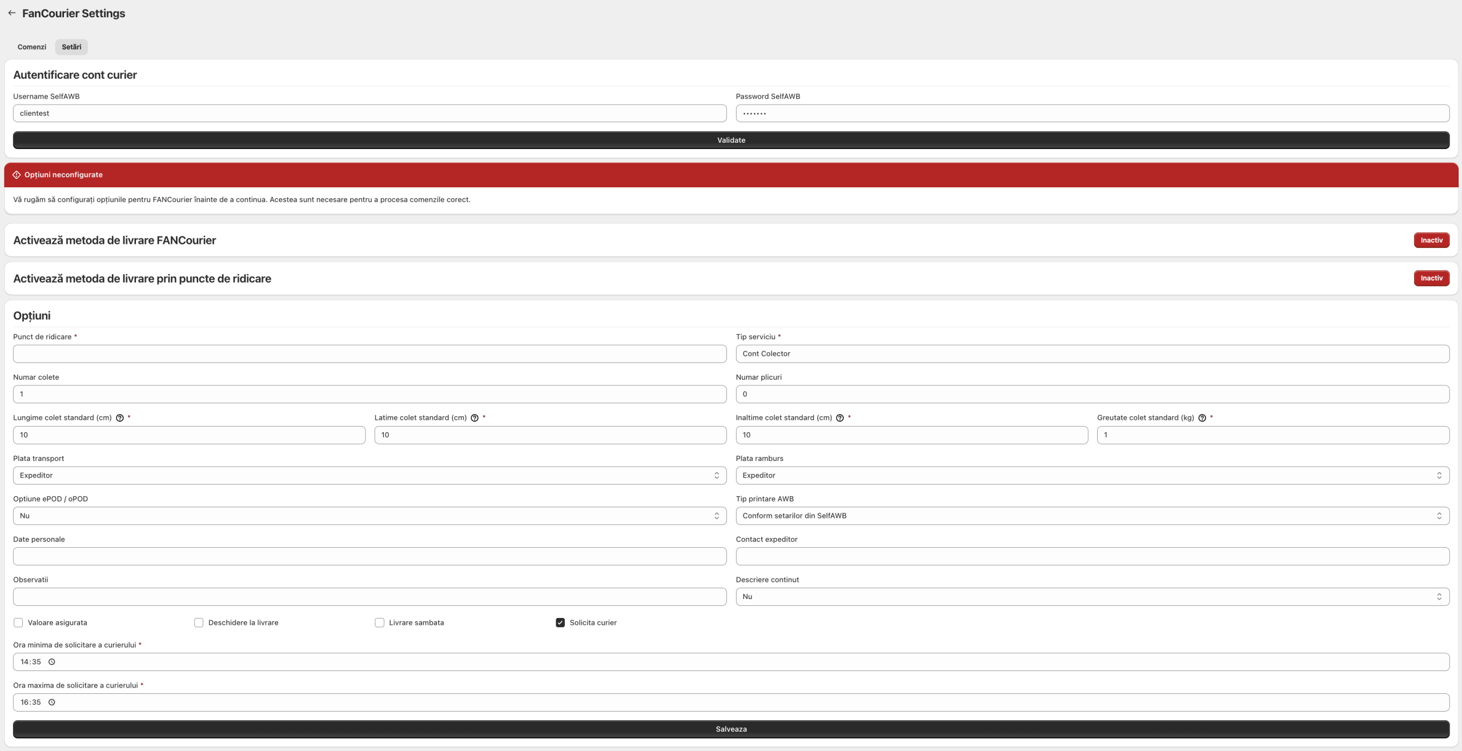Open Tip serviciu field with Cont Colector
Screen dimensions: 1462x751
1092,354
